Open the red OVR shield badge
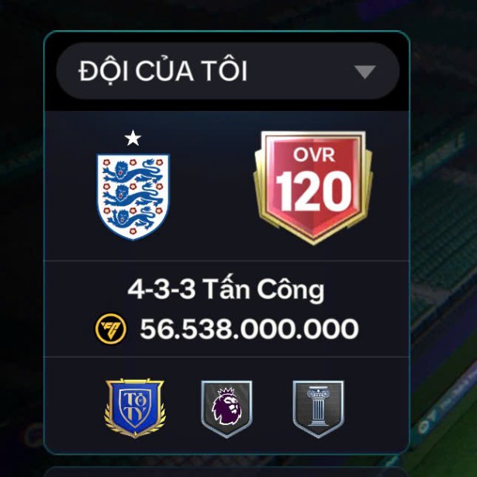Viewport: 477px width, 477px height. [x=313, y=188]
